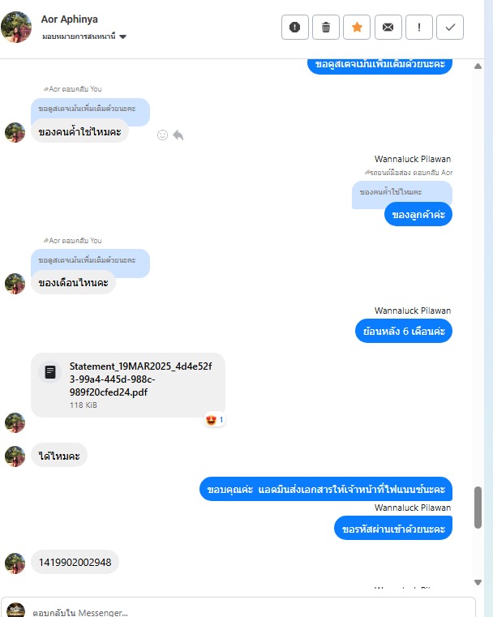Click scrollbar up arrow in chat
This screenshot has height=617, width=493.
click(478, 66)
